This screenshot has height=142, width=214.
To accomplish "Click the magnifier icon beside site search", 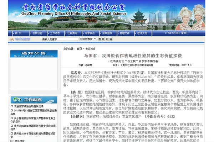I will 12,39.
